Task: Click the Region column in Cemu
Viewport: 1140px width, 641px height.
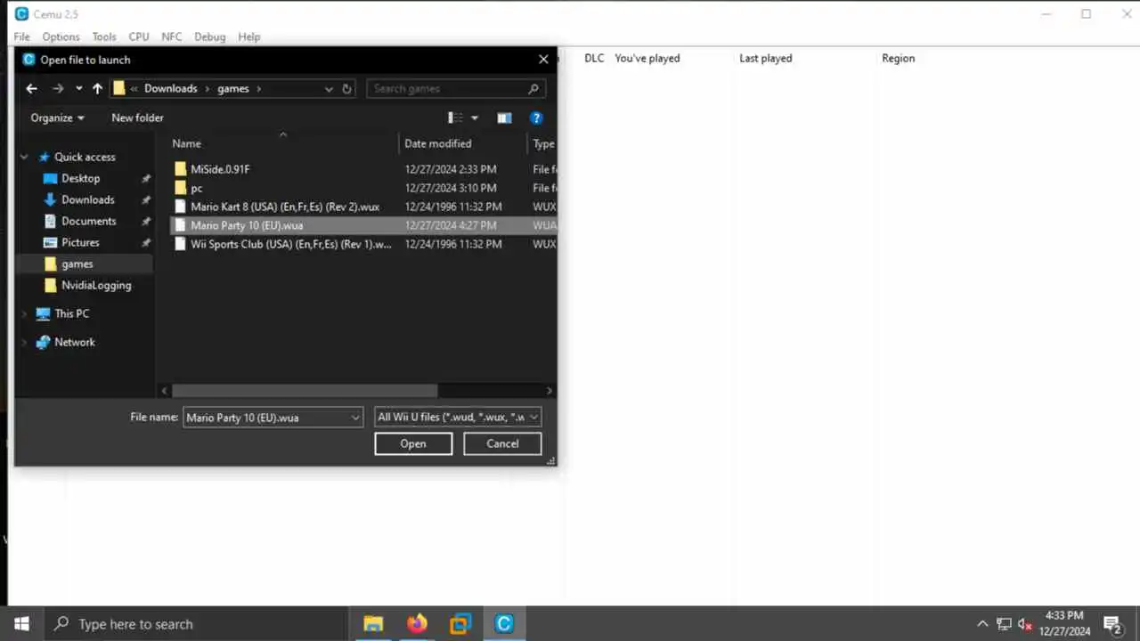Action: click(899, 58)
